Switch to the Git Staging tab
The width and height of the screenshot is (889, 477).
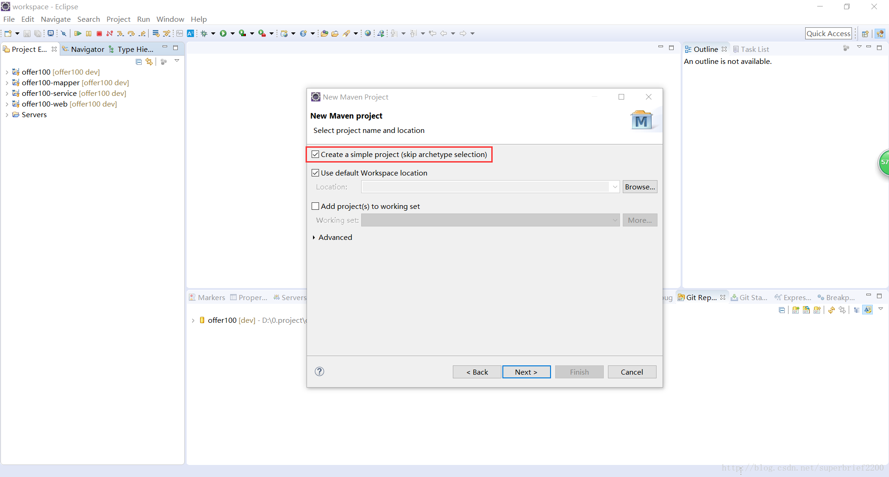coord(749,297)
